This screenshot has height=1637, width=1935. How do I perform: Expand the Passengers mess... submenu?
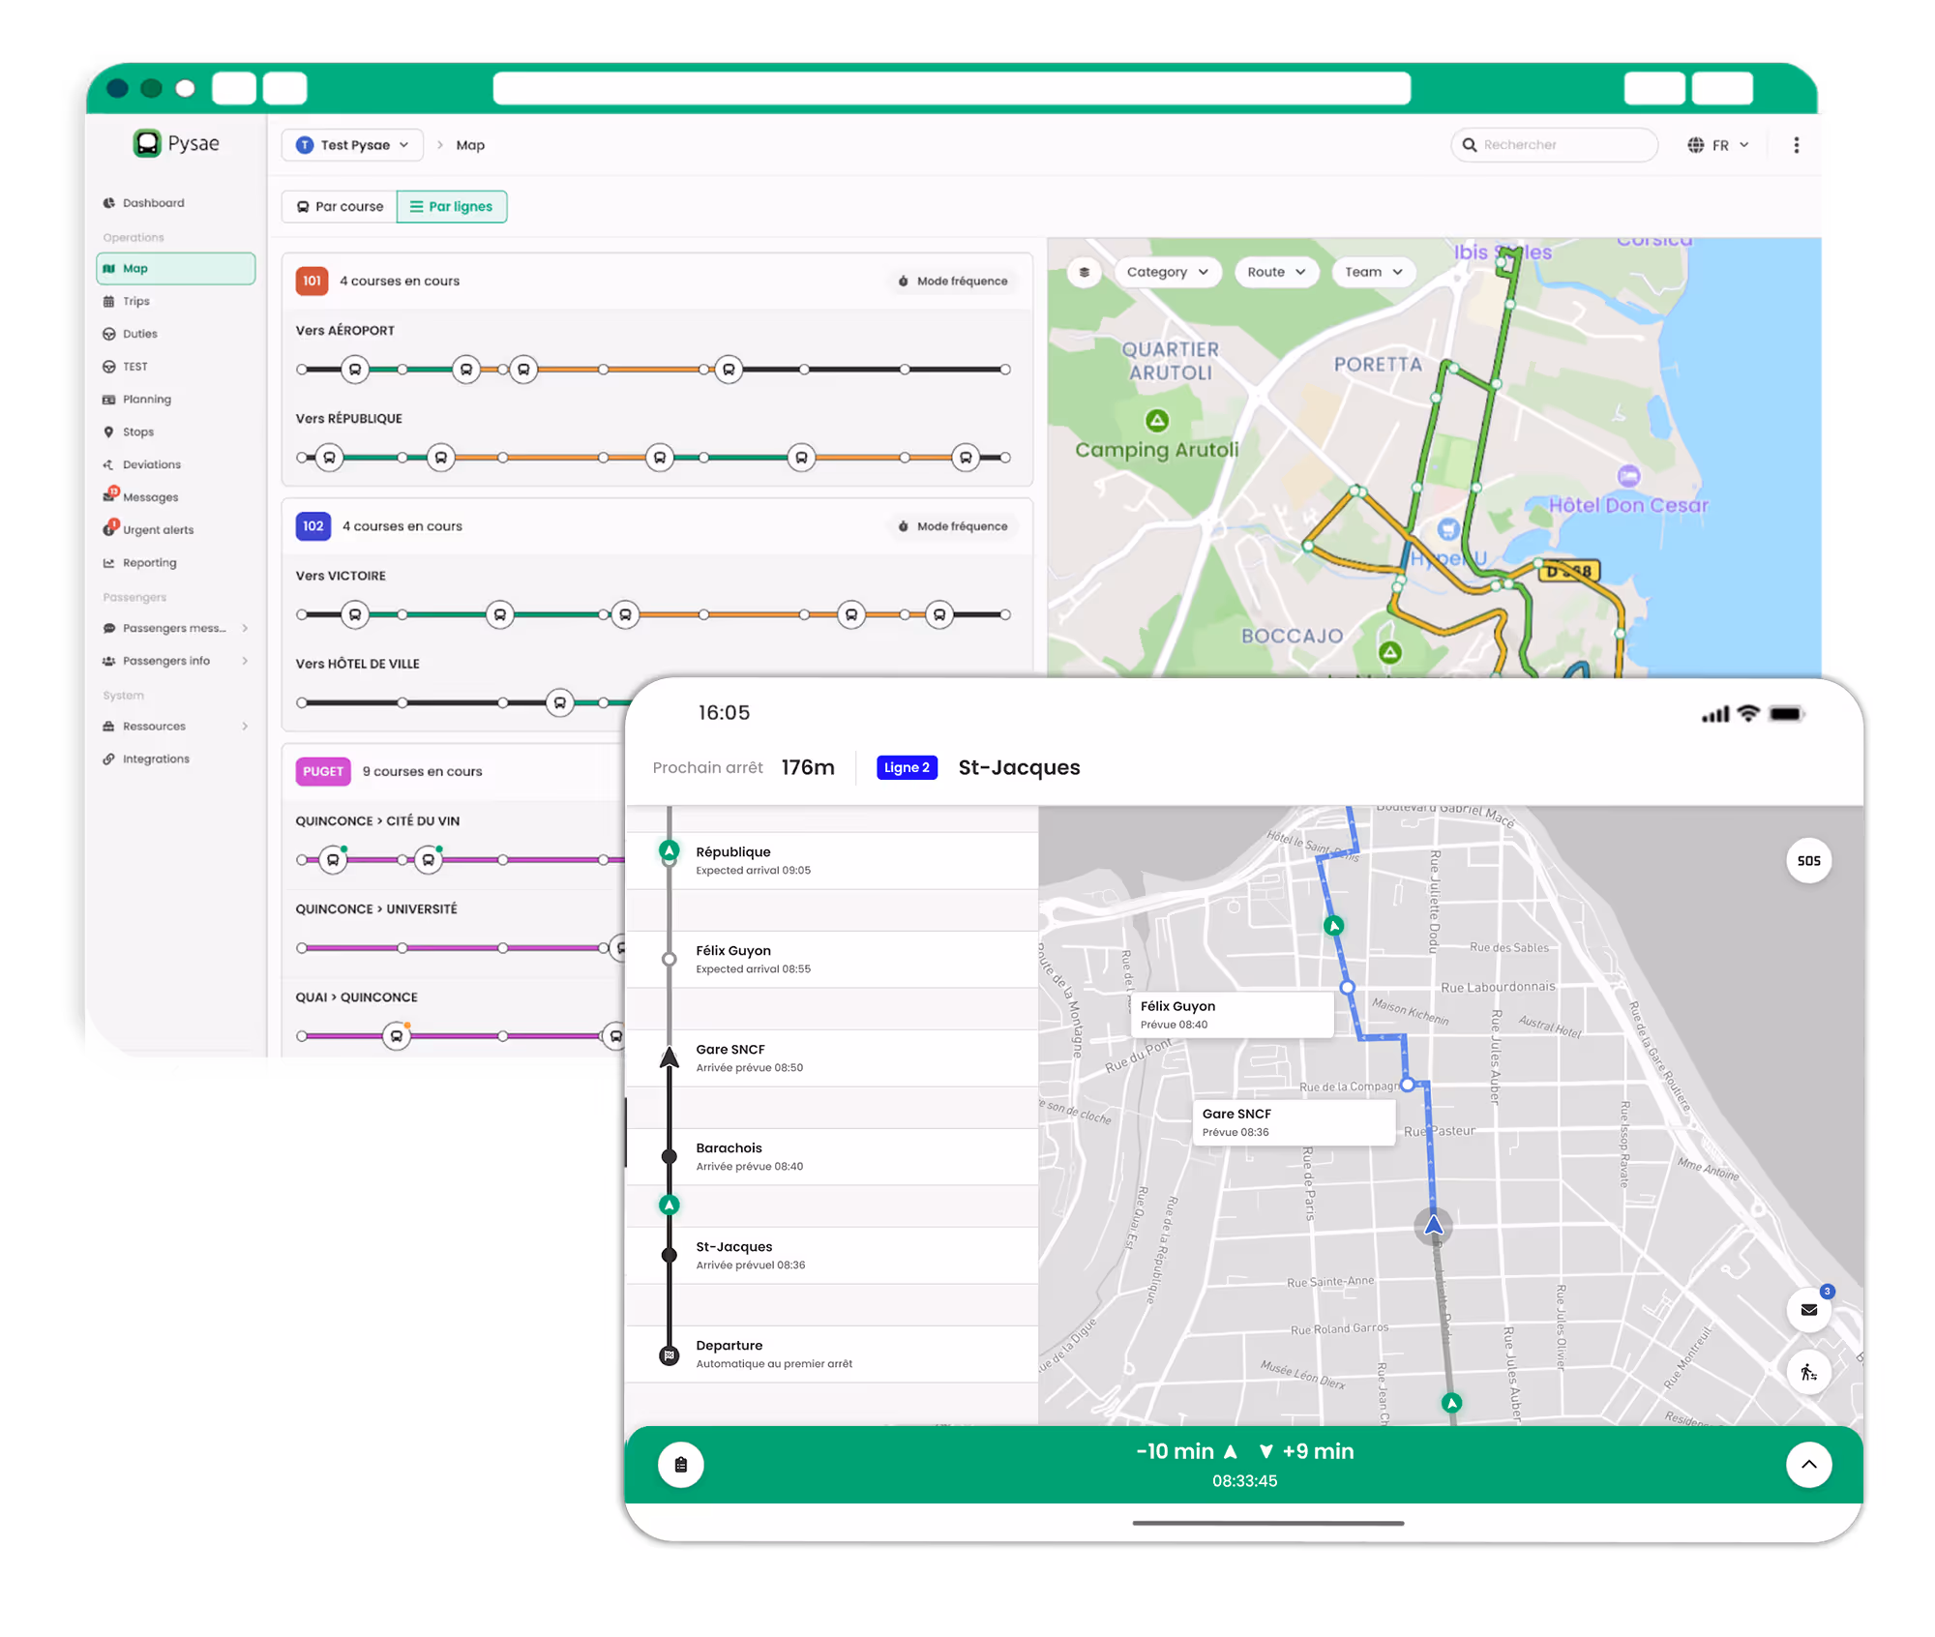(175, 629)
